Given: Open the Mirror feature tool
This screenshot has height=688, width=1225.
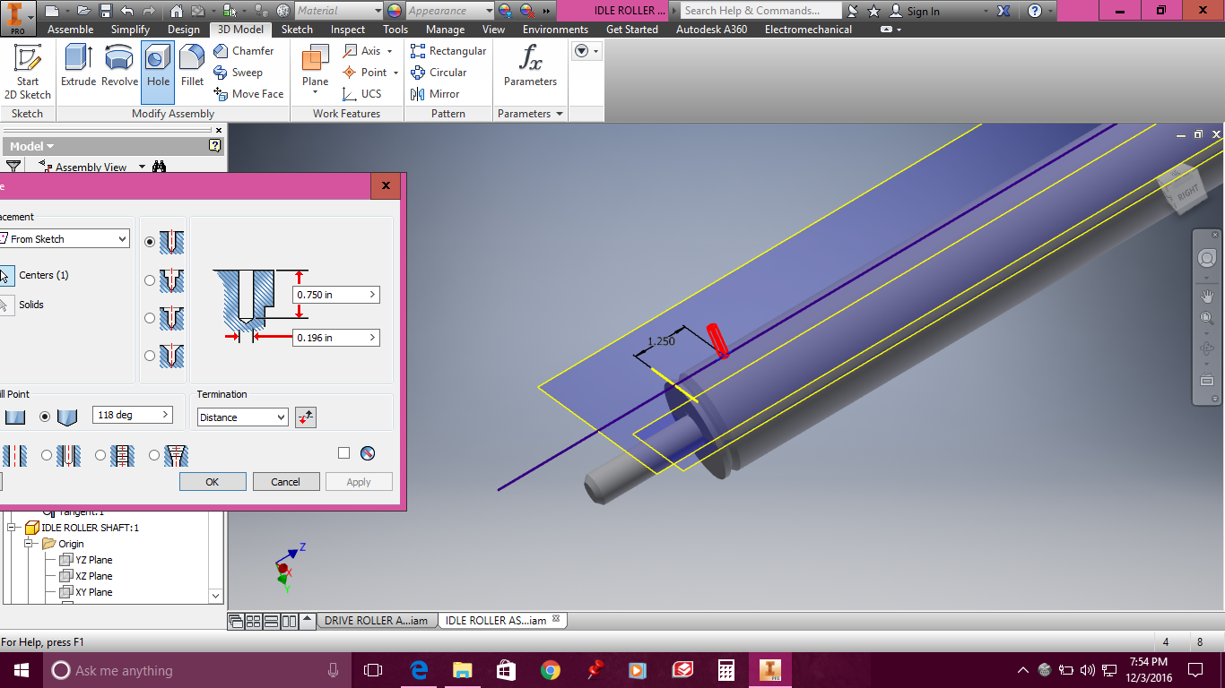Looking at the screenshot, I should click(444, 94).
